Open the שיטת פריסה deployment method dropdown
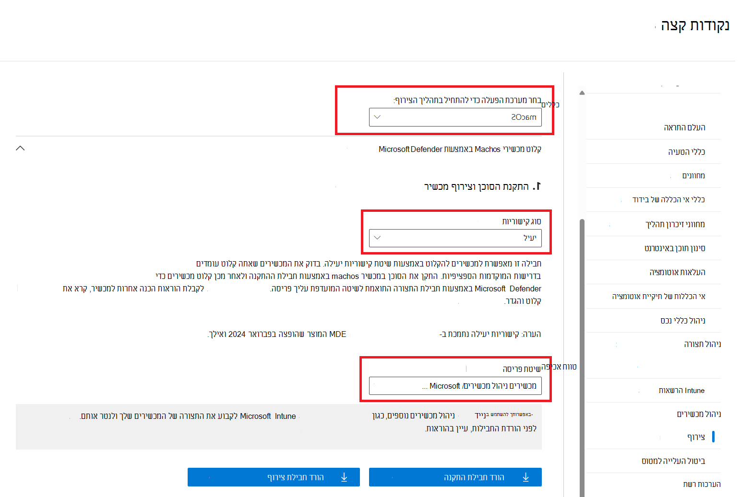The height and width of the screenshot is (497, 752). tap(455, 386)
